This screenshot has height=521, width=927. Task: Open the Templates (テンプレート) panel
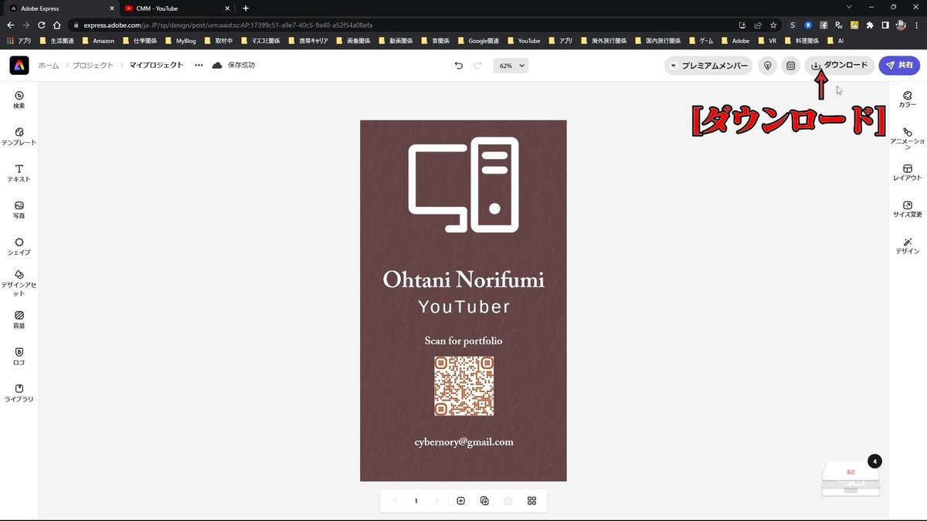[19, 137]
